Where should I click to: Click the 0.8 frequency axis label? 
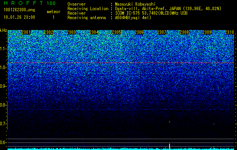(3, 105)
